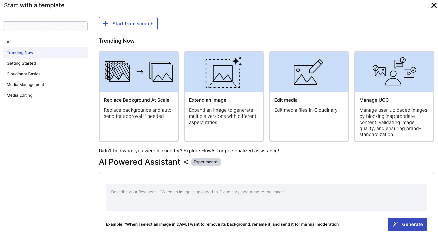This screenshot has height=234, width=438.
Task: Show the Media Editing templates
Action: (19, 95)
